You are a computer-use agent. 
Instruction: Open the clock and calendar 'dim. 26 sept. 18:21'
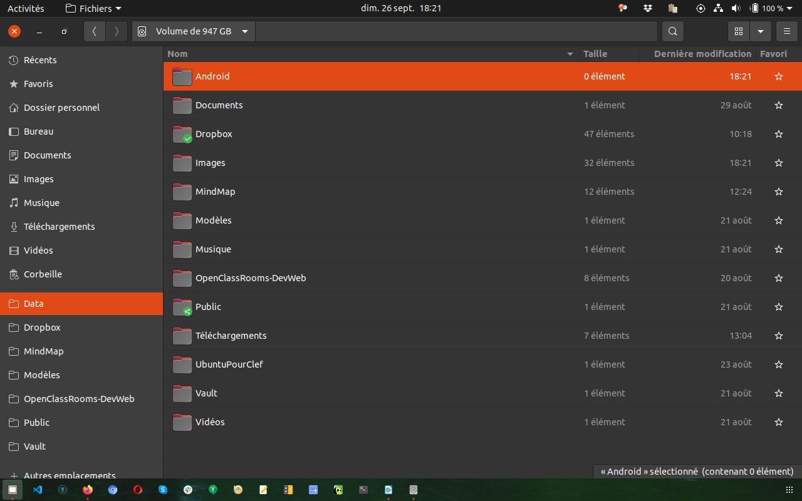click(401, 8)
